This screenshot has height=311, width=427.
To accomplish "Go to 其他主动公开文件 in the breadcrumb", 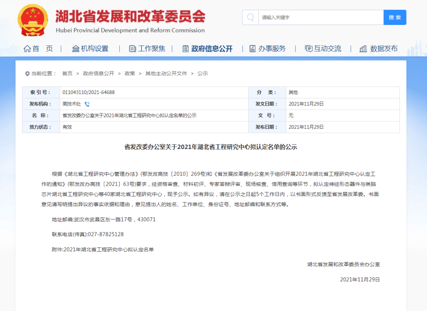I will coord(166,74).
